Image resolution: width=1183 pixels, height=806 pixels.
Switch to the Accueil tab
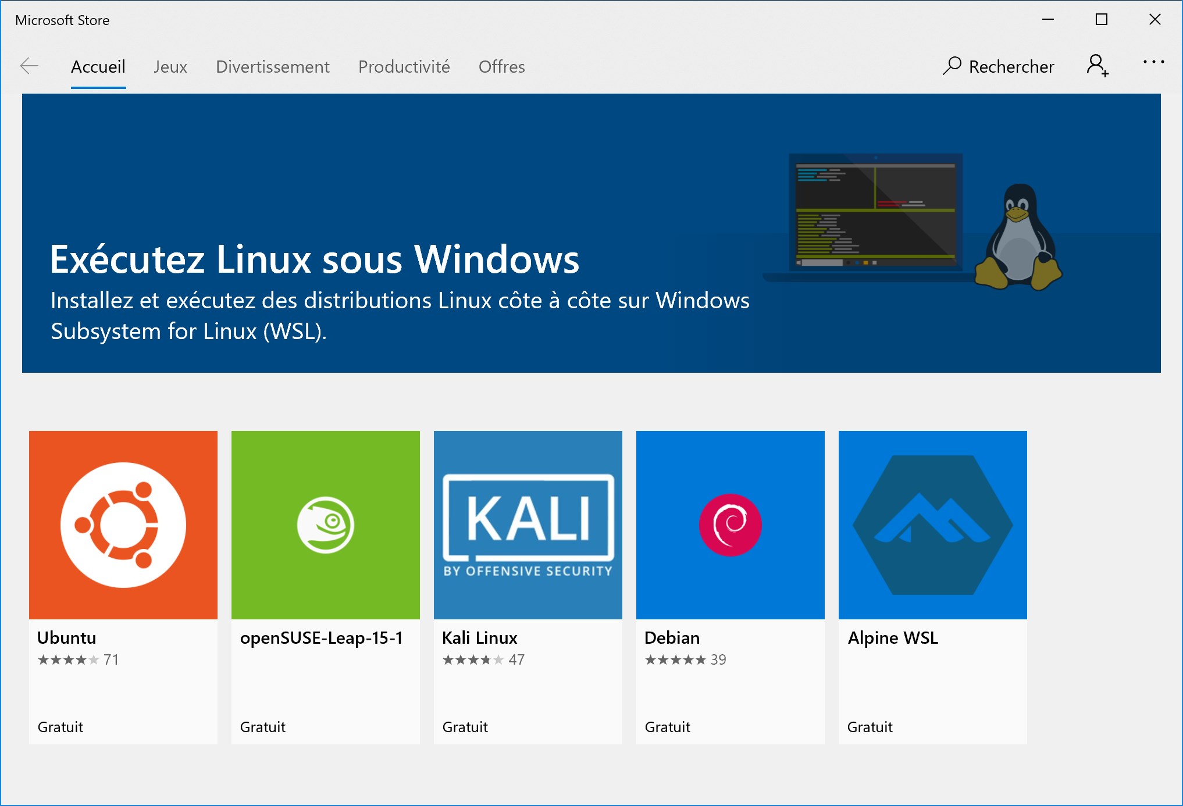coord(98,67)
